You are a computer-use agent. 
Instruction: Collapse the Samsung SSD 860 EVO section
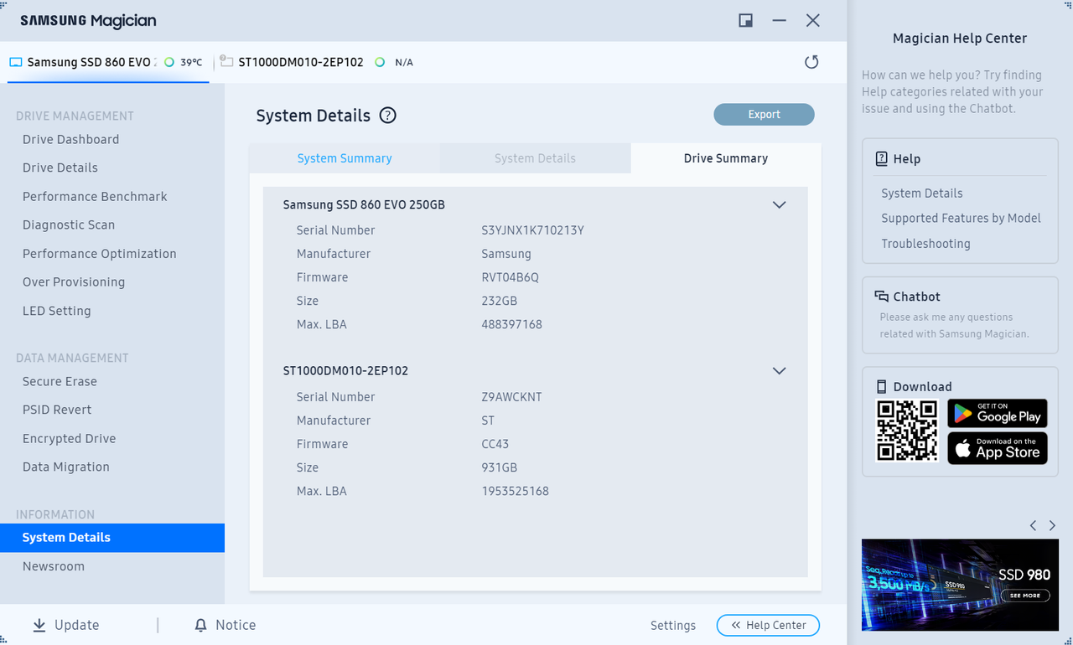[779, 205]
